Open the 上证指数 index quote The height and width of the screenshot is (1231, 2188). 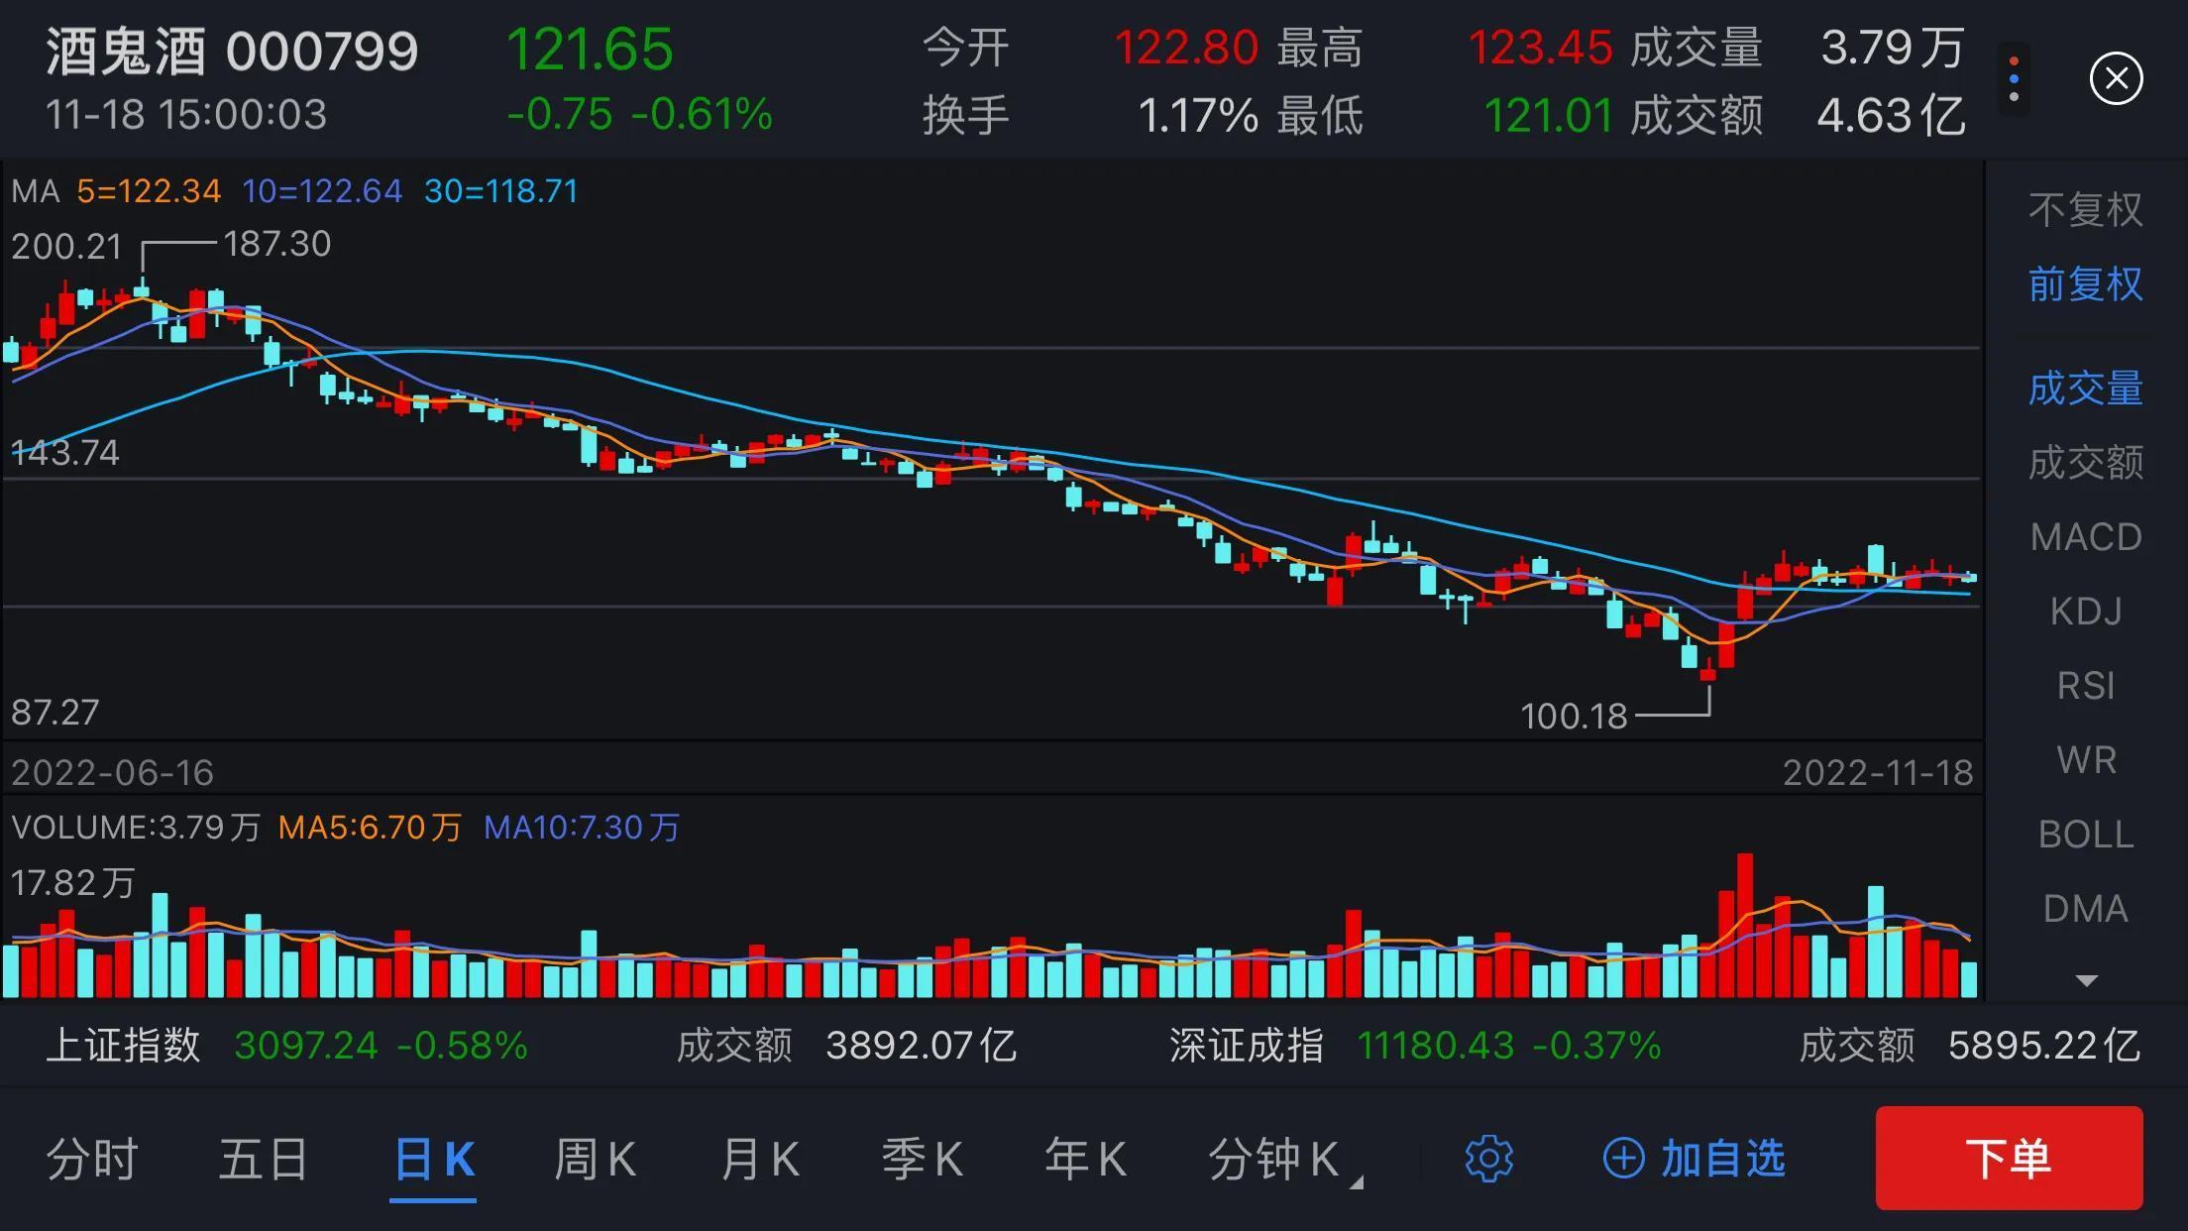pyautogui.click(x=123, y=1046)
